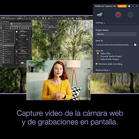
Task: Select the Crop tool in Painter toolbox
Action: click(x=1, y=40)
